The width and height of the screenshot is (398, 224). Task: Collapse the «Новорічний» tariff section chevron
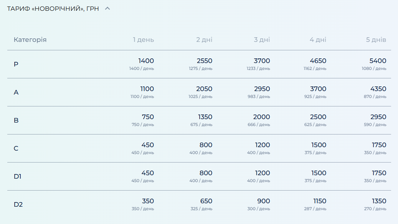(107, 8)
